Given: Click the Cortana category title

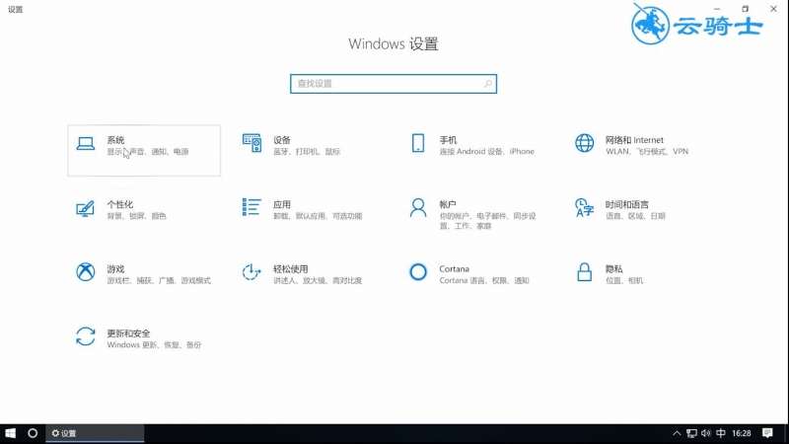Looking at the screenshot, I should (x=454, y=268).
